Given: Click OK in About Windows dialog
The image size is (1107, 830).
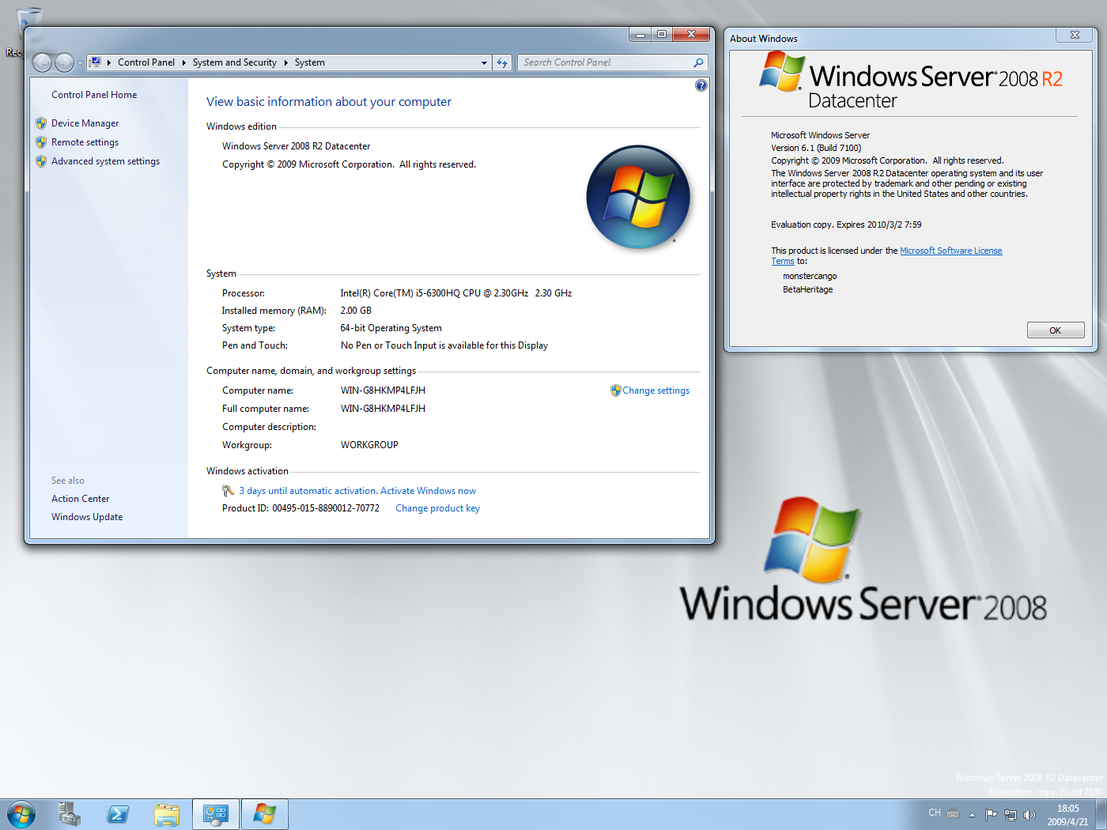Looking at the screenshot, I should tap(1056, 330).
